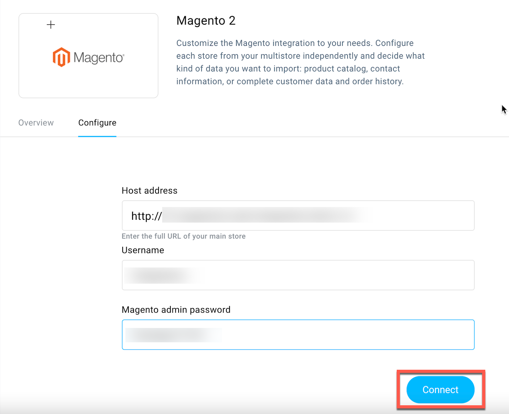509x414 pixels.
Task: Select the Configure tab
Action: pos(97,123)
